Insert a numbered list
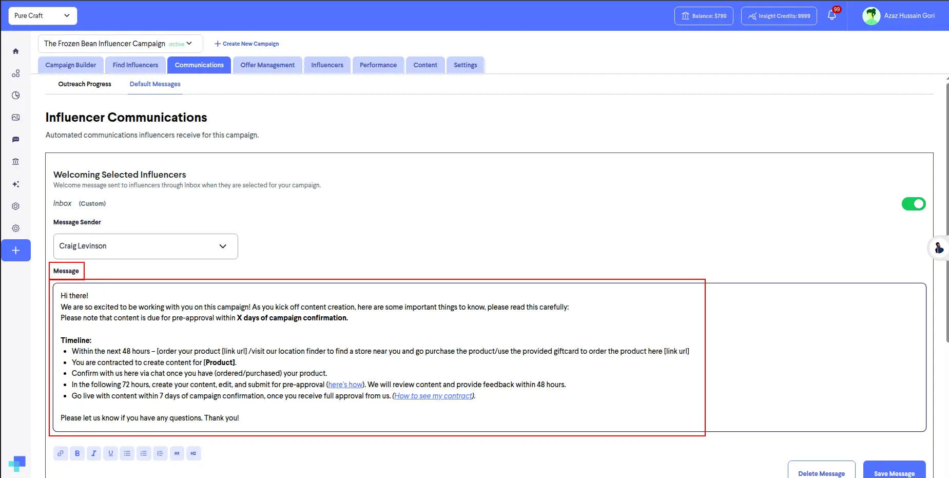Image resolution: width=949 pixels, height=478 pixels. (x=144, y=453)
